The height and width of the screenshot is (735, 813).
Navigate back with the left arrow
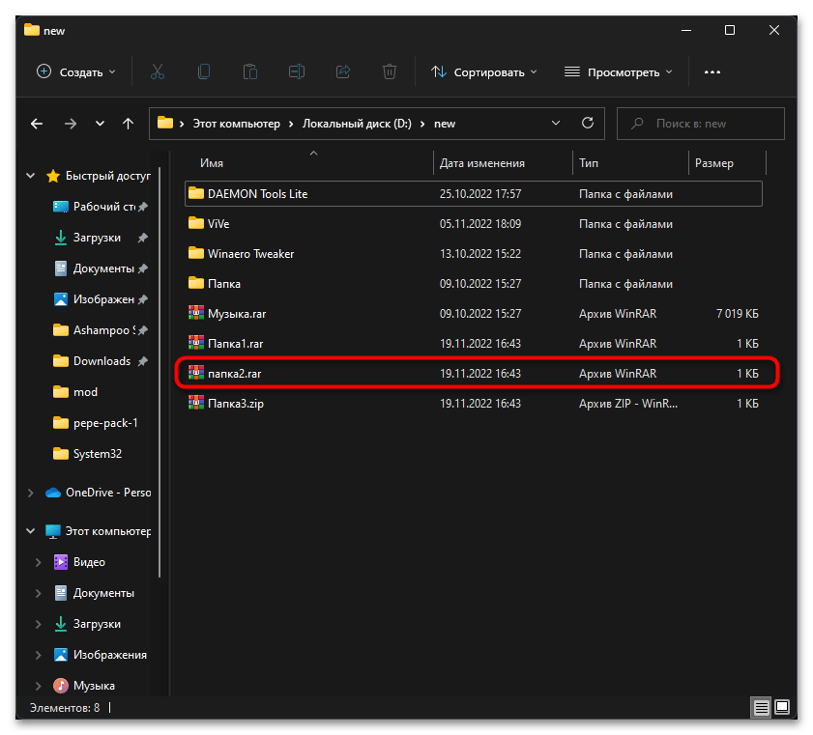point(37,124)
